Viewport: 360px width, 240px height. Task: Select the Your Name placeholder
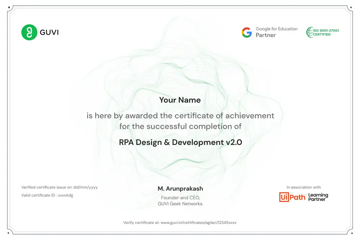point(180,100)
